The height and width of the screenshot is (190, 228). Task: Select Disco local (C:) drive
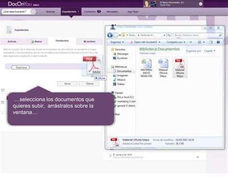click(x=124, y=97)
